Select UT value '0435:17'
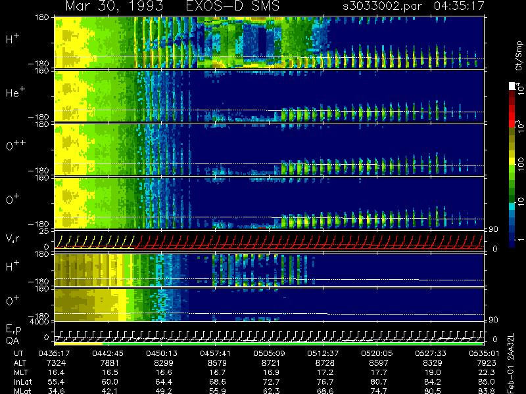 click(54, 353)
